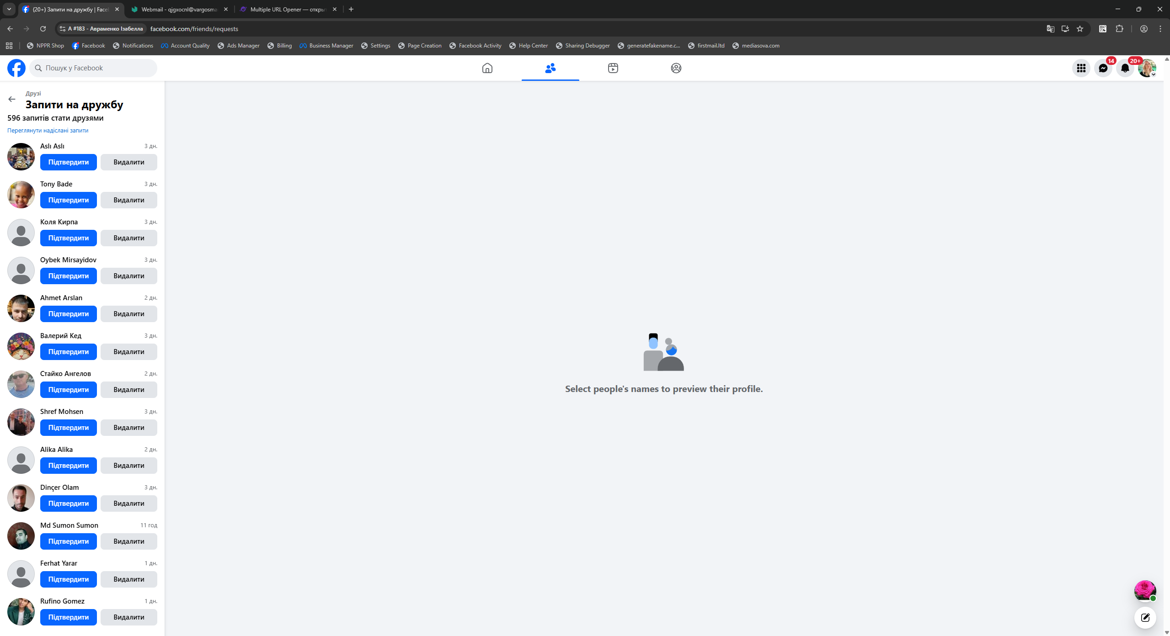Open Facebook home feed icon
Viewport: 1170px width, 636px height.
(487, 68)
